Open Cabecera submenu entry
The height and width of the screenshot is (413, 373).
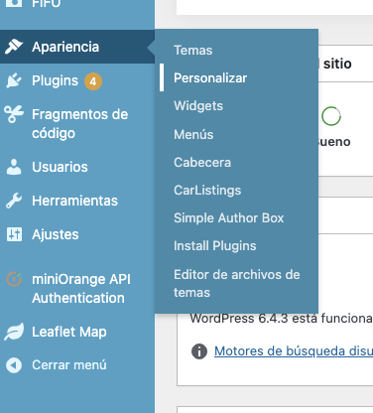(202, 162)
